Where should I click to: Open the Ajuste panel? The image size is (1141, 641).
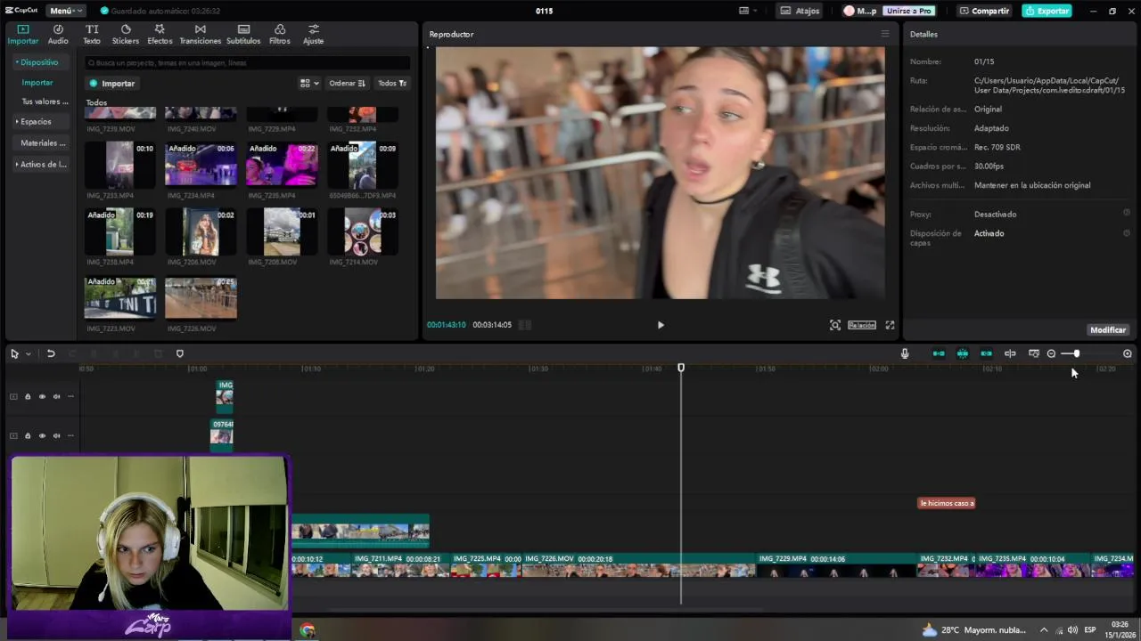313,34
